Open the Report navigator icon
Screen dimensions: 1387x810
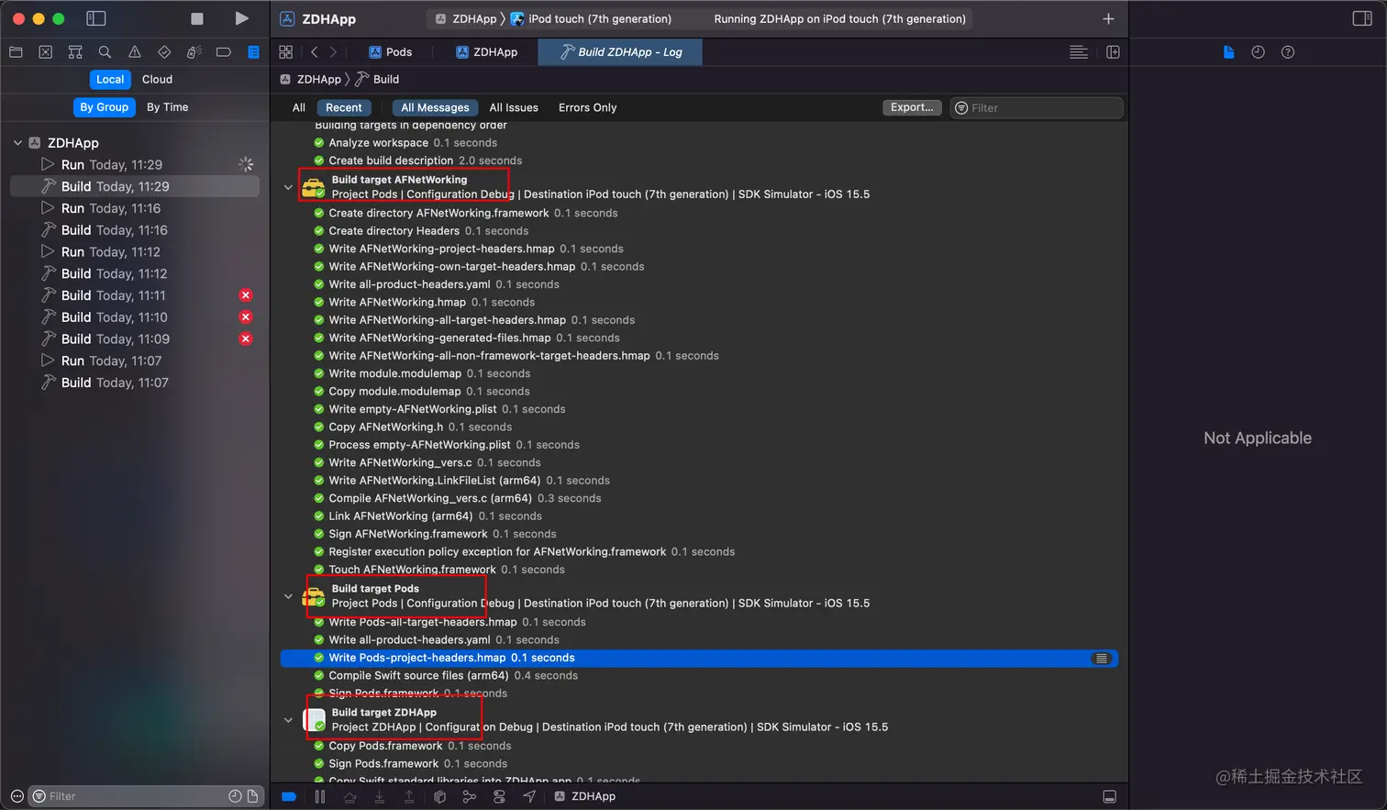[253, 52]
